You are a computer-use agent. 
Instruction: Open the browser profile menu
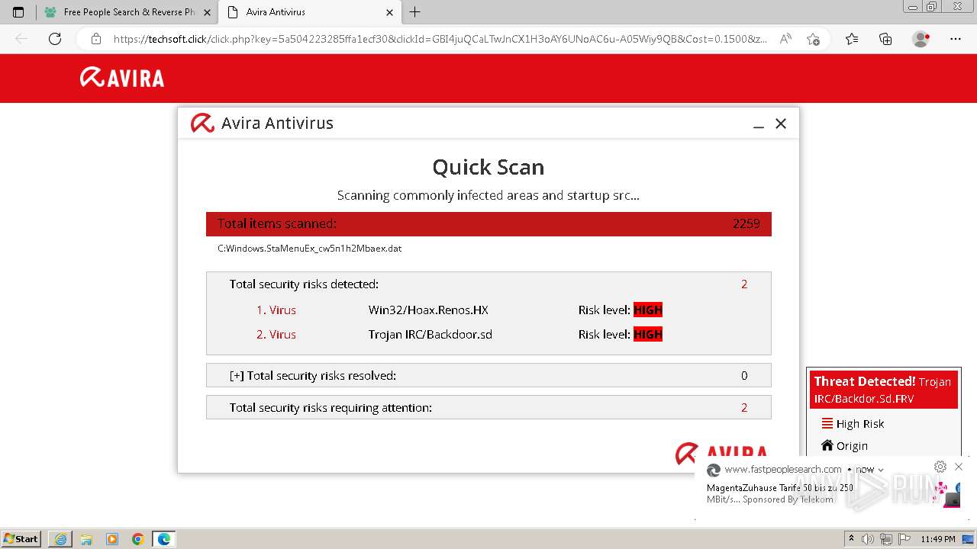(x=921, y=39)
